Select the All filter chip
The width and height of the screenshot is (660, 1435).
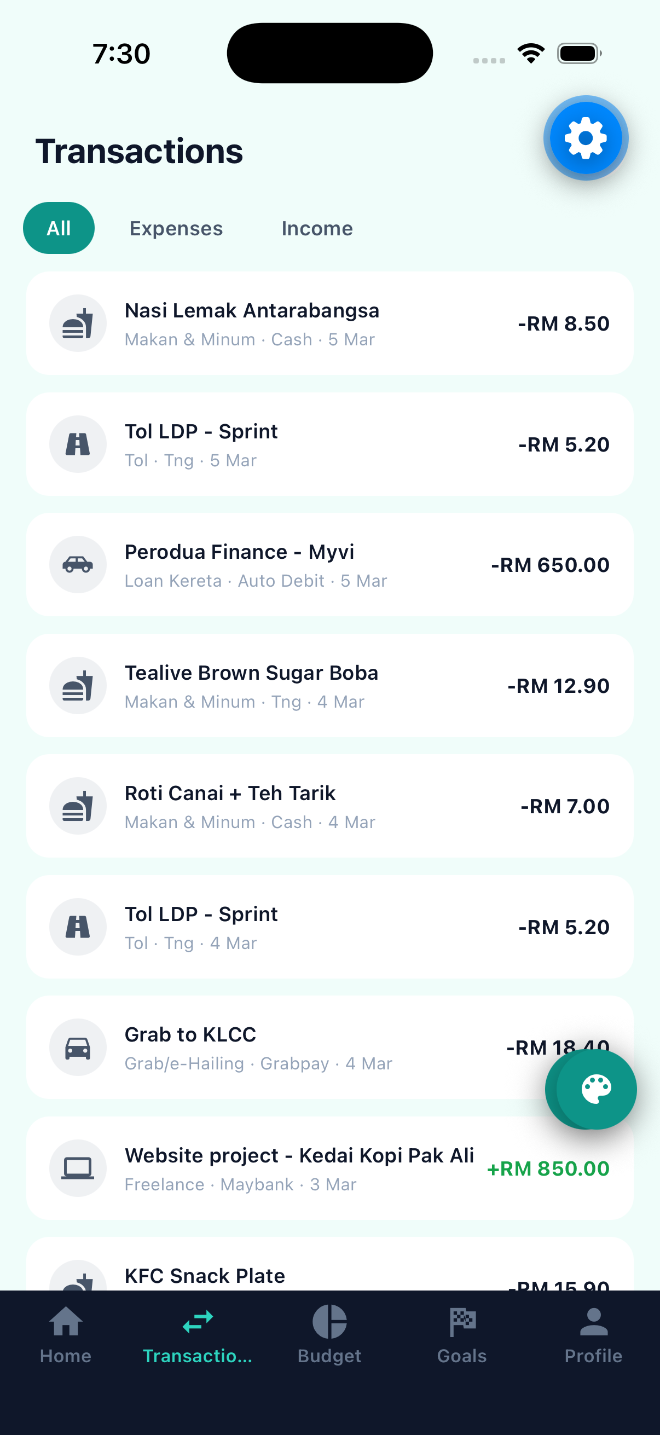59,228
